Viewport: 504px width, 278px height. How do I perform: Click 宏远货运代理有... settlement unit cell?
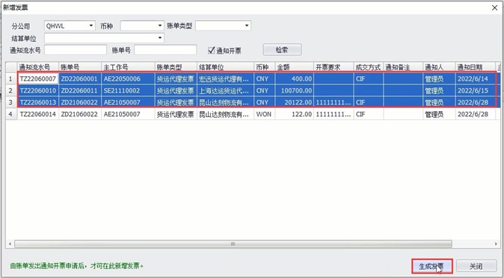tap(225, 79)
